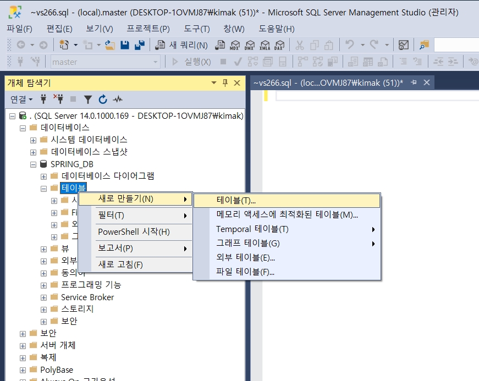Click the 새 쿼리(N) button

[181, 45]
